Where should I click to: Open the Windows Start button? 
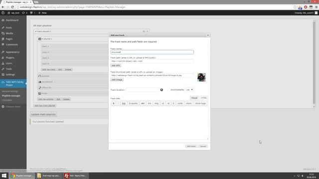coord(4,176)
